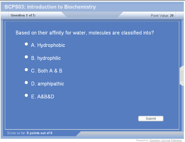Click the question text about affinity for water
The image size is (185, 142).
tap(85, 33)
